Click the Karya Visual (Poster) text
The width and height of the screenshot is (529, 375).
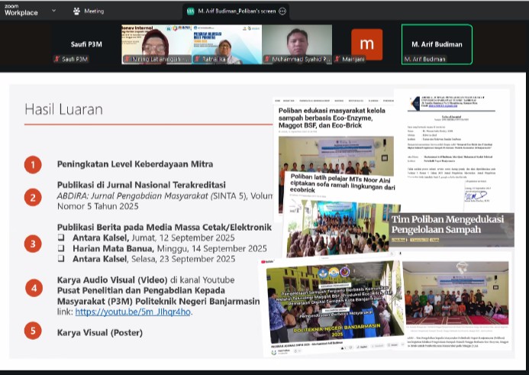point(100,332)
